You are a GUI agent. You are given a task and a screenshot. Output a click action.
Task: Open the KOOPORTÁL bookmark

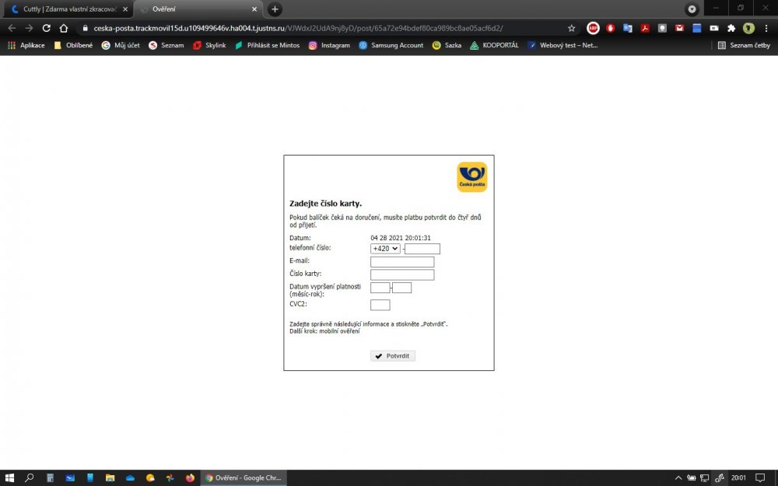(x=494, y=45)
